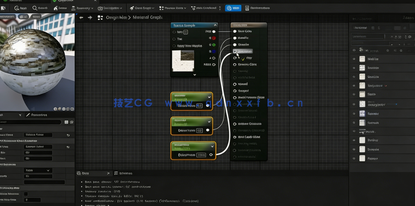Click the vertical ellipsis in the toolbar
The image size is (415, 206).
220,8
